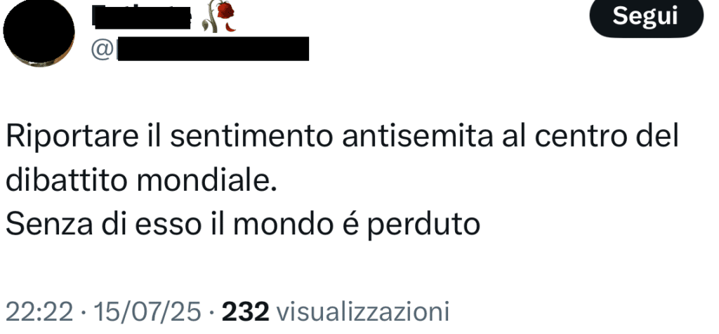
Task: Click the dot separator after 22:22
Action: tap(84, 314)
